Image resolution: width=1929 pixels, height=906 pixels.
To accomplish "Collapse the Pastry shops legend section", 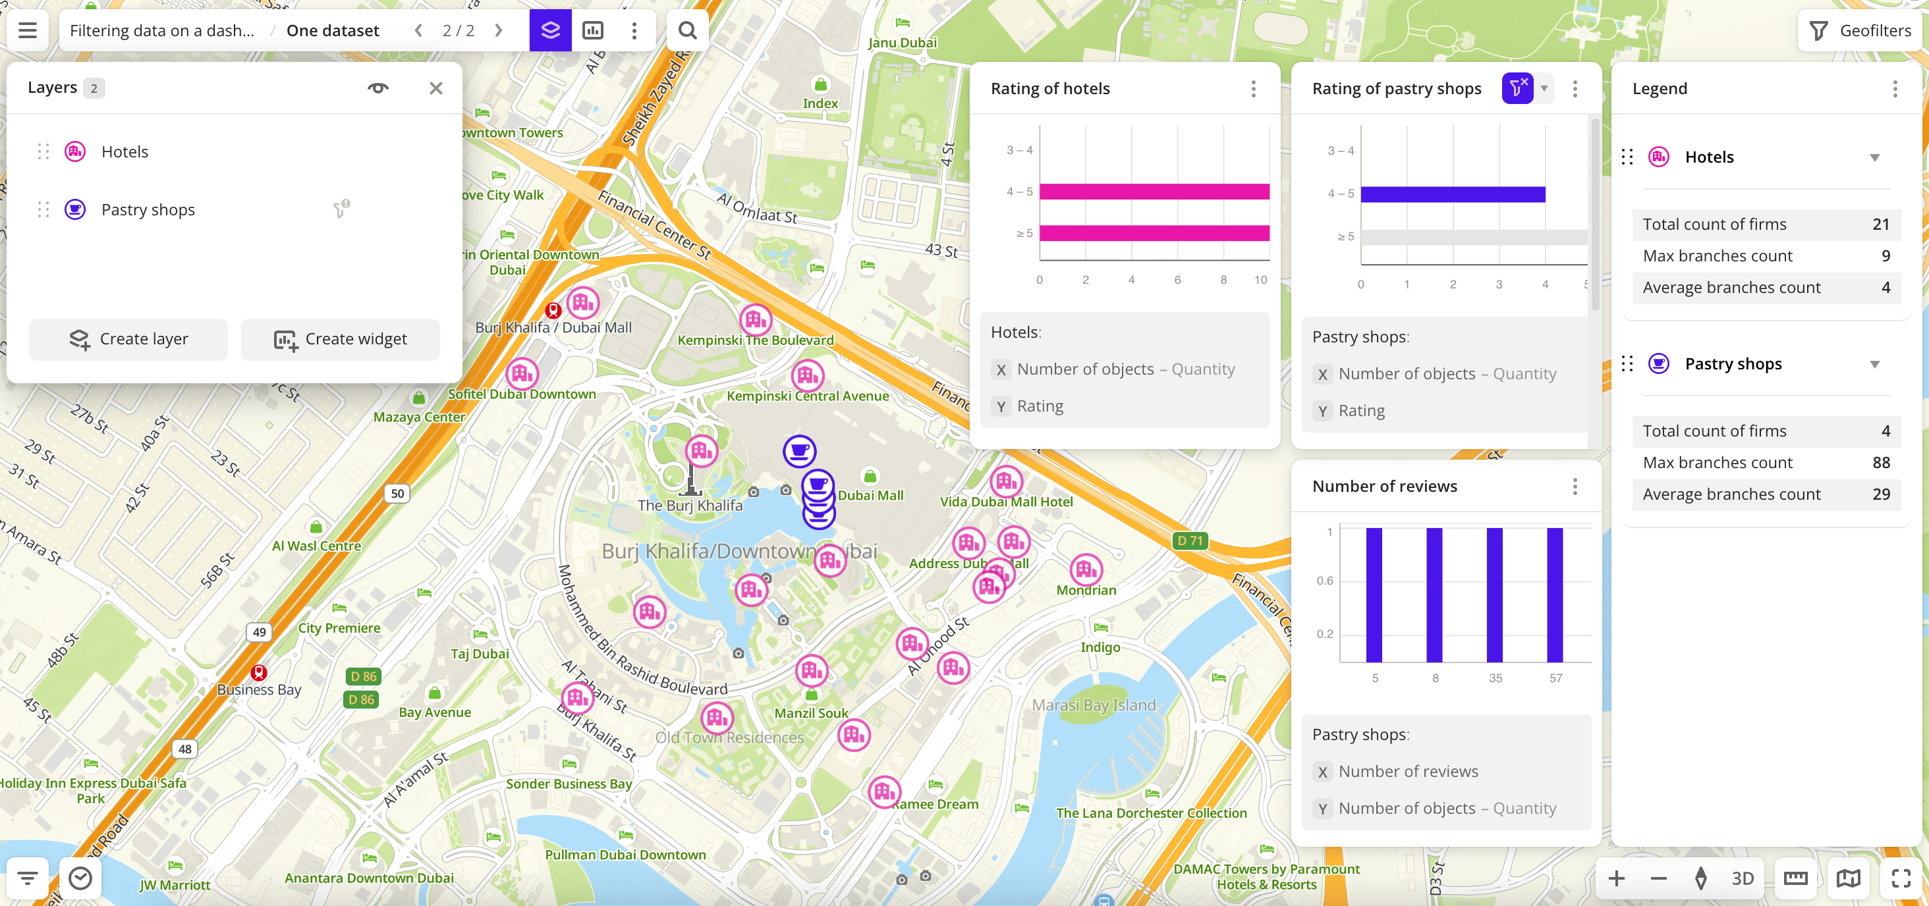I will pyautogui.click(x=1874, y=364).
